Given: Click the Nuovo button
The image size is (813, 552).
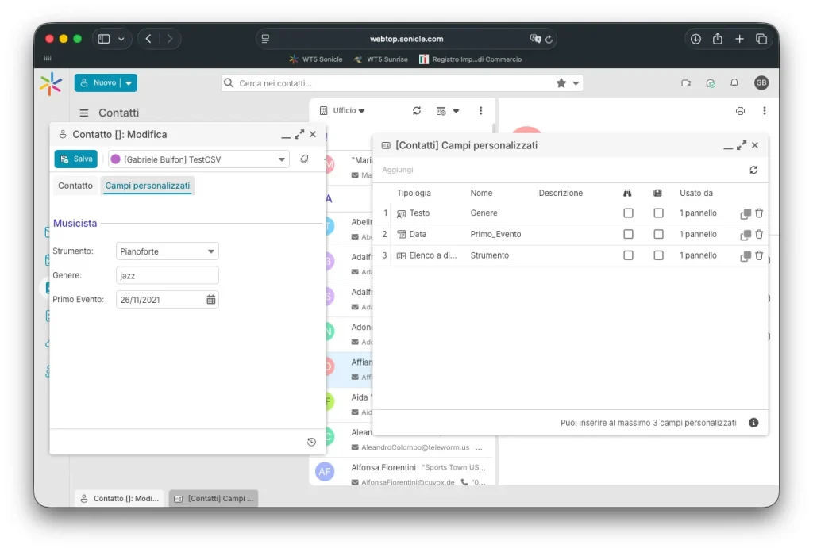Looking at the screenshot, I should tap(97, 83).
